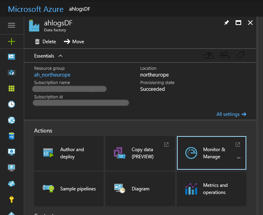Open the Monitor & Manage tile ellipsis menu
Viewport: 263px width, 215px height.
tap(238, 157)
